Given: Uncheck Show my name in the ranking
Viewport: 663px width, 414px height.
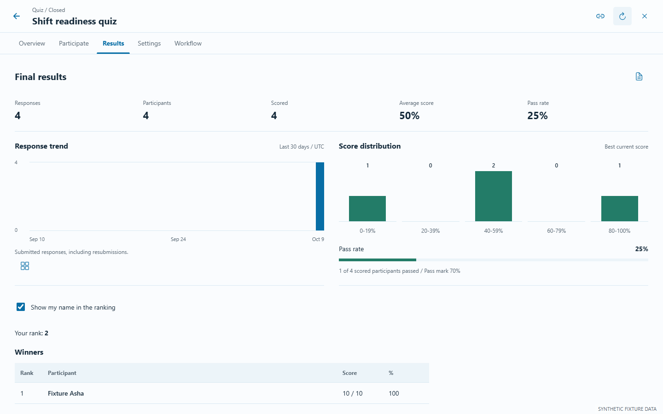Looking at the screenshot, I should [x=21, y=307].
